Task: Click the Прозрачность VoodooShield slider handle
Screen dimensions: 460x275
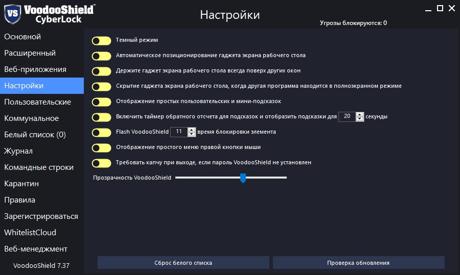Action: (x=243, y=178)
